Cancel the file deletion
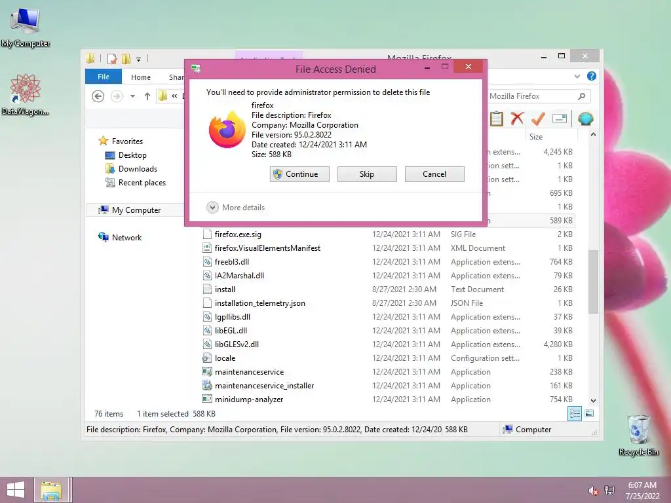 (434, 174)
